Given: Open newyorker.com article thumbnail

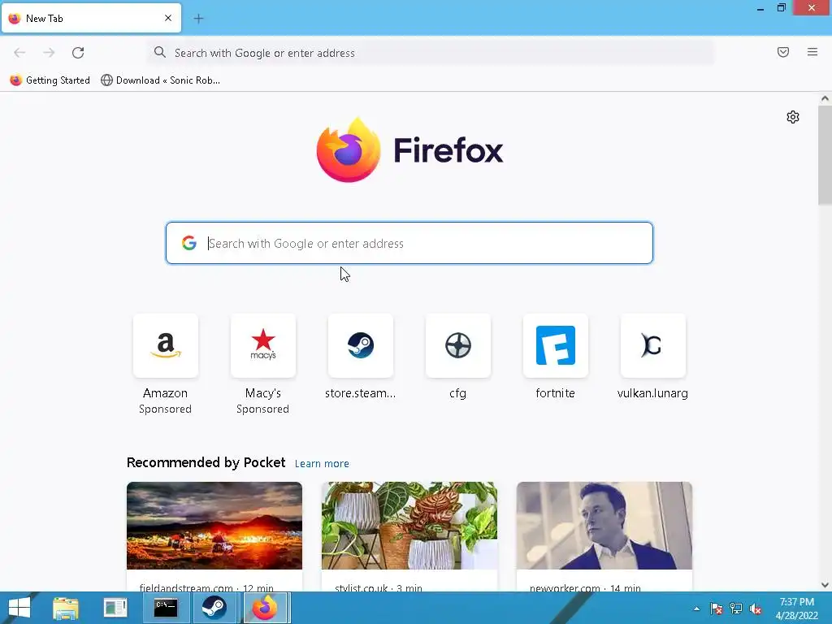Looking at the screenshot, I should coord(604,526).
